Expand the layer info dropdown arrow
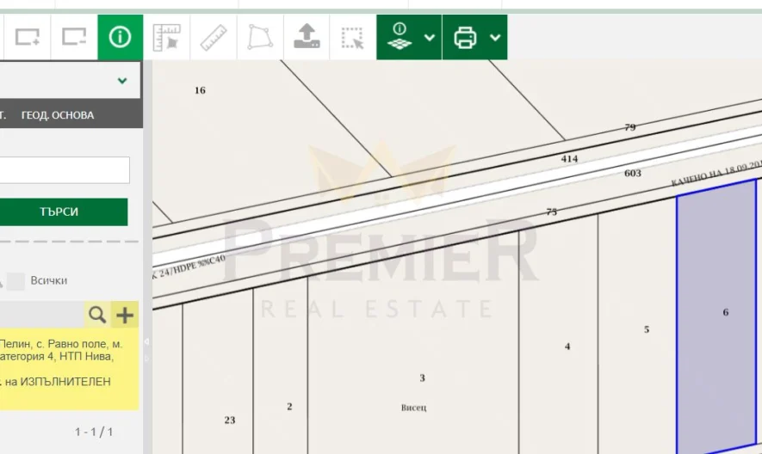Viewport: 762px width, 454px height. click(430, 38)
